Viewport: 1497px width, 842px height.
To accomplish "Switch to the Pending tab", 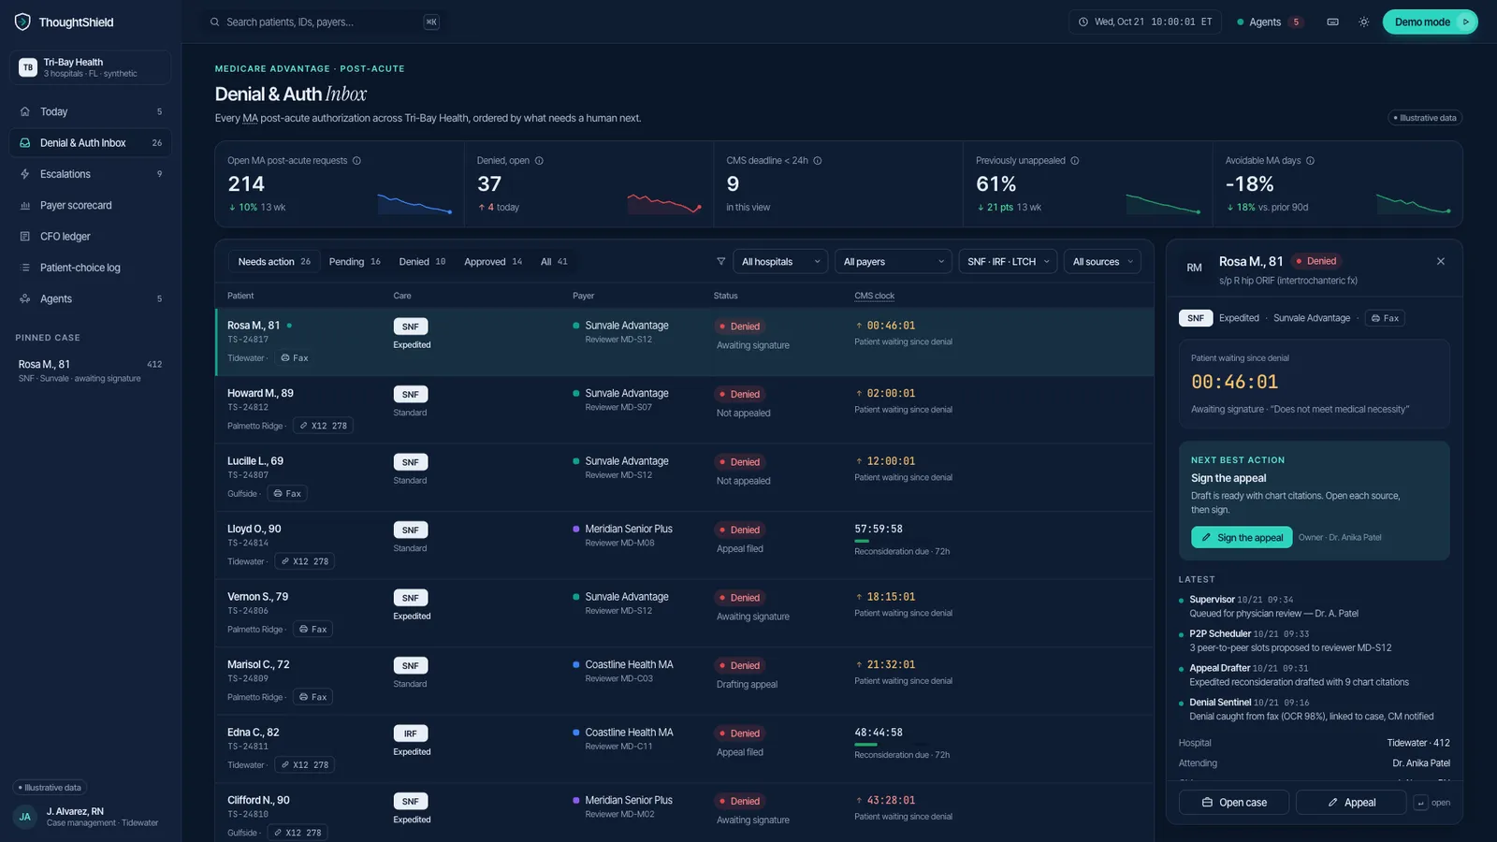I will [355, 262].
